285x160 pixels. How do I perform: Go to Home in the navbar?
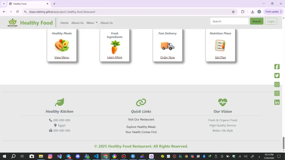pos(64,23)
